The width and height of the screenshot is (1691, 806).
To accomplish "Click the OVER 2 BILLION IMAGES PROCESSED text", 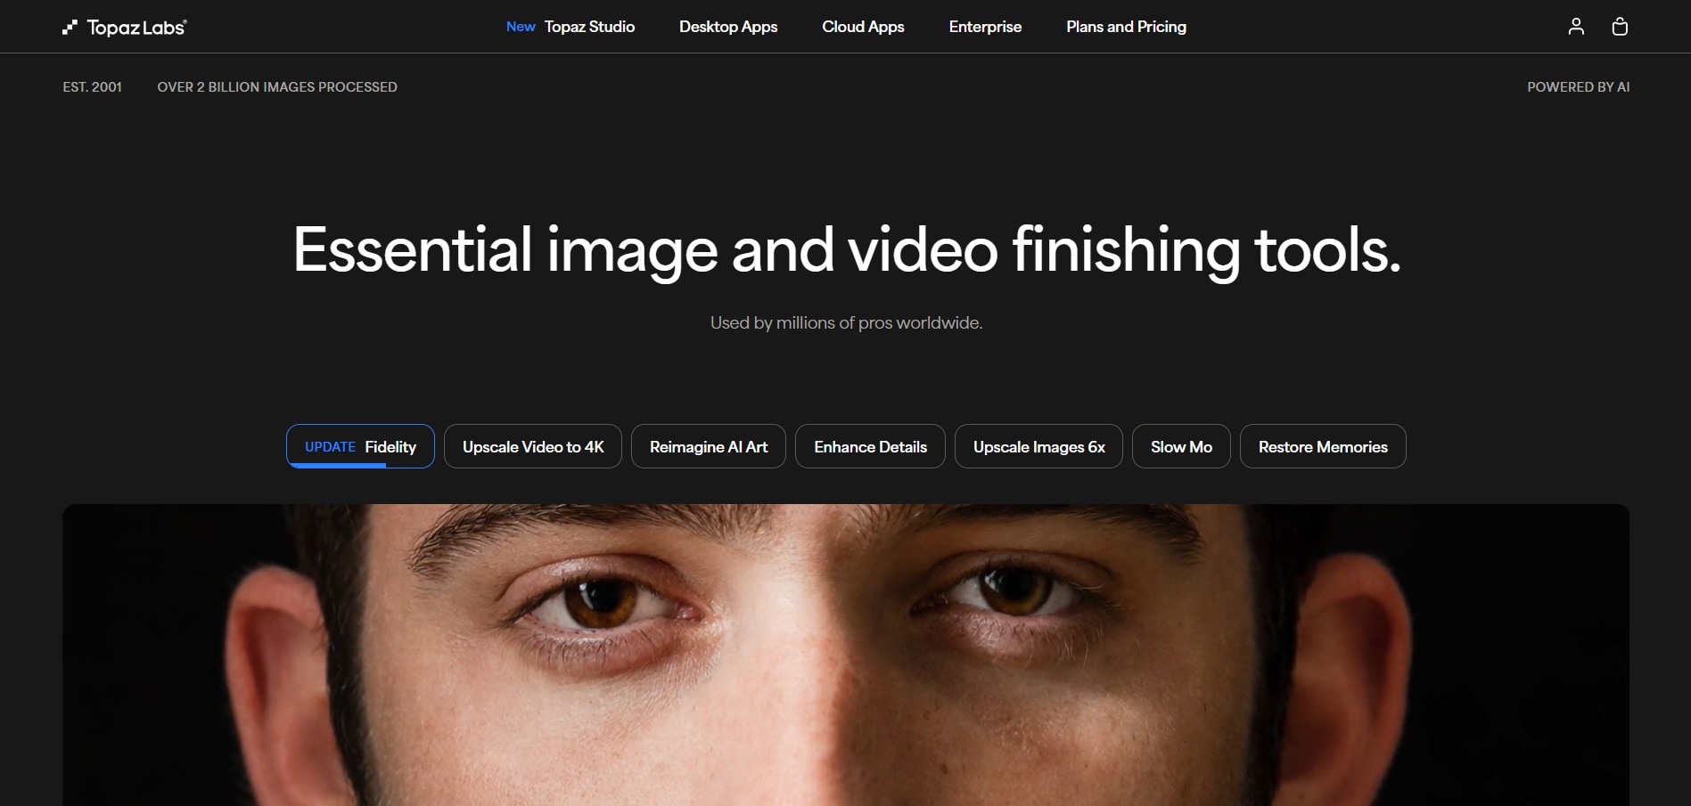I will 277,86.
